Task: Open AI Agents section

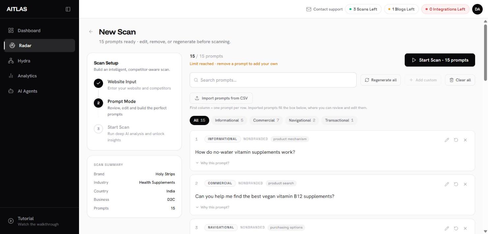Action: [x=40, y=91]
